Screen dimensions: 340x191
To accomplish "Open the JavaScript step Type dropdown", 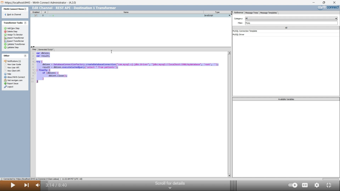I will point(229,16).
